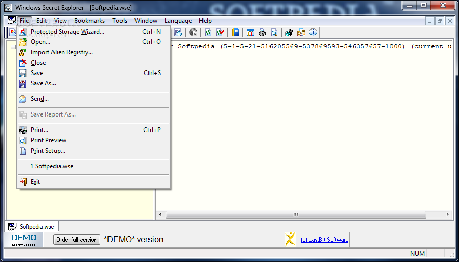Select Exit in the File menu
The width and height of the screenshot is (459, 262).
click(93, 182)
